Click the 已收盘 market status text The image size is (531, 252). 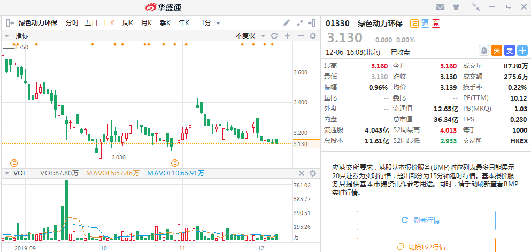point(401,52)
